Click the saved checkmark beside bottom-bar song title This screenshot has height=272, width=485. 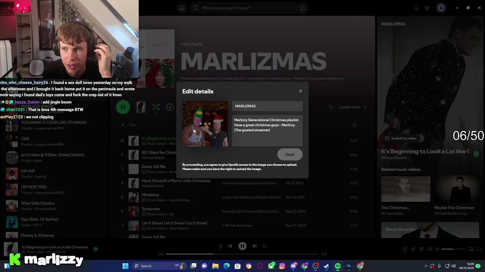(95, 249)
